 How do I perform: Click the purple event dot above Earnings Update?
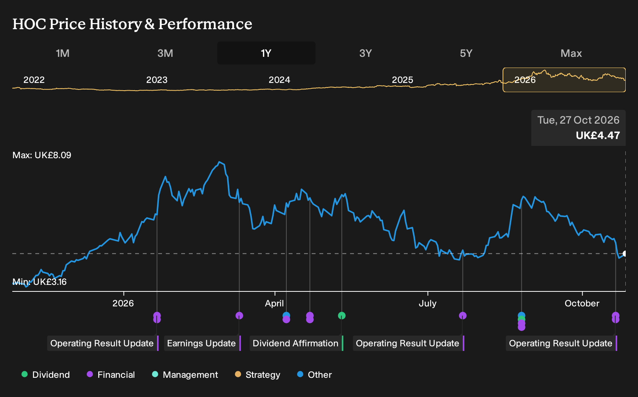coord(239,316)
